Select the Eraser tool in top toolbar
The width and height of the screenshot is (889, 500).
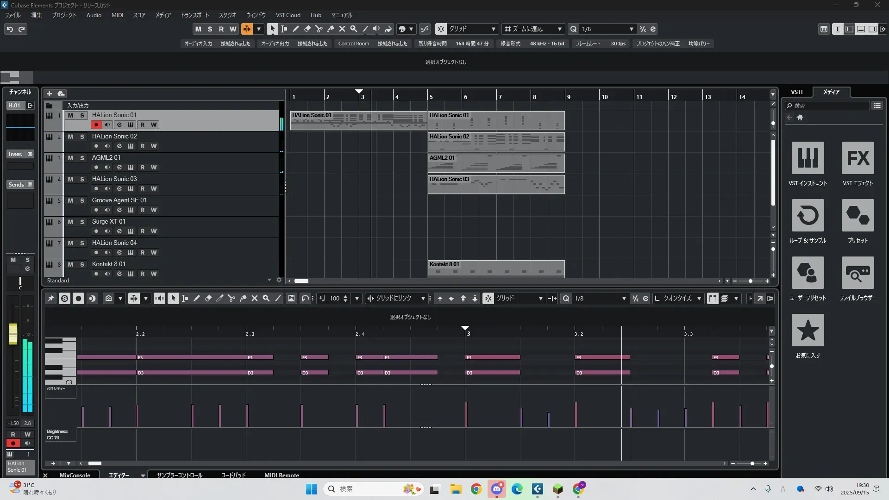tap(307, 29)
